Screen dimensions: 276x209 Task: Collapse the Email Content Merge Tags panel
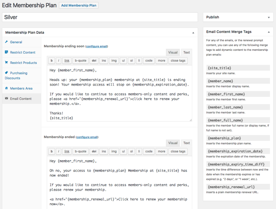click(x=269, y=32)
